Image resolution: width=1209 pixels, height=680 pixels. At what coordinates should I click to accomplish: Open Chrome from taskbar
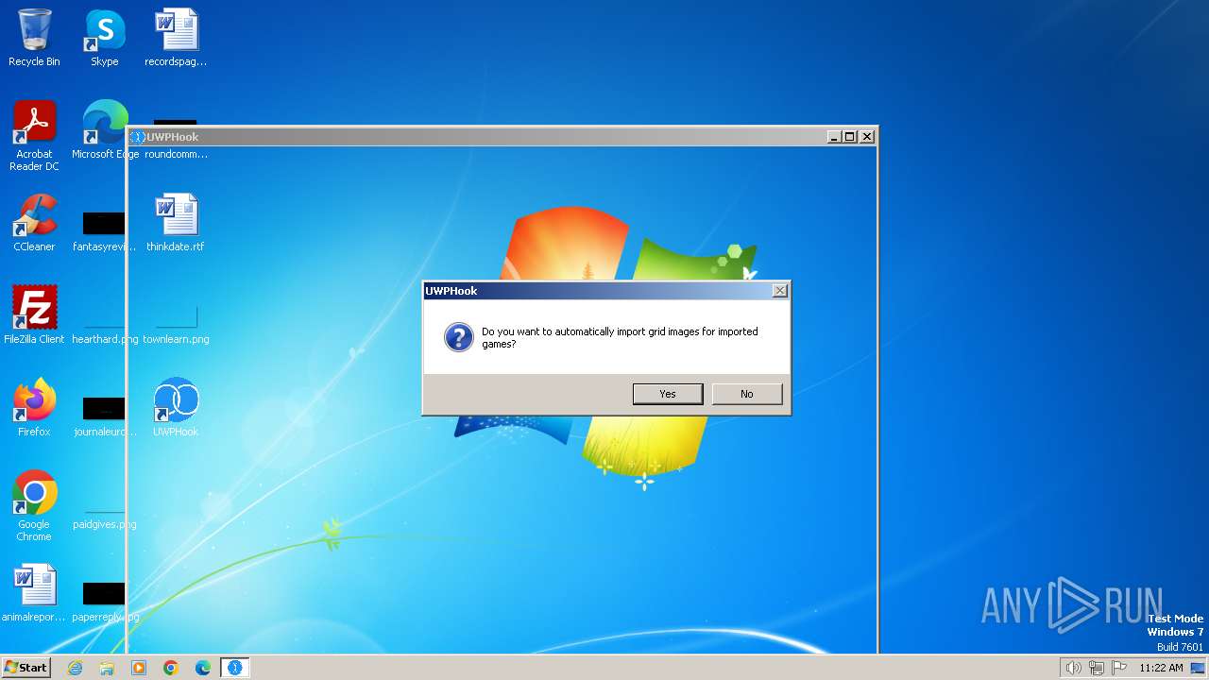click(171, 668)
